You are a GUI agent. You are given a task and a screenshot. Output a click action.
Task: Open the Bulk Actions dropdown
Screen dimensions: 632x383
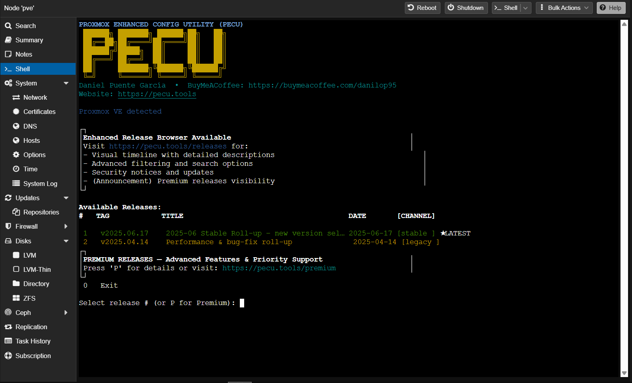click(x=564, y=8)
